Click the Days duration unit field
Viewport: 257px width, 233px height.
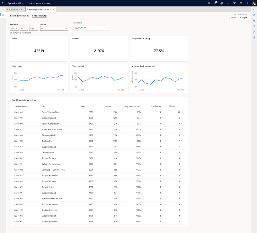[x=34, y=28]
